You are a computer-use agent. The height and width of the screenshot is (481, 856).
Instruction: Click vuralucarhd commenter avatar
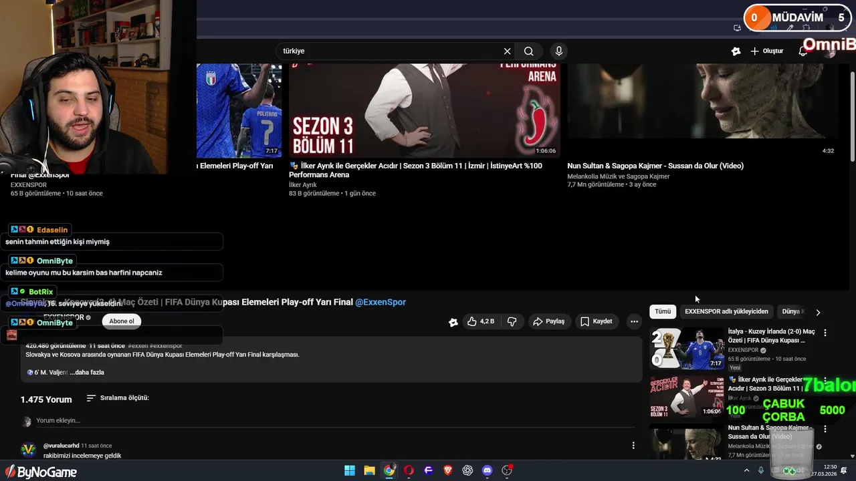pos(28,450)
